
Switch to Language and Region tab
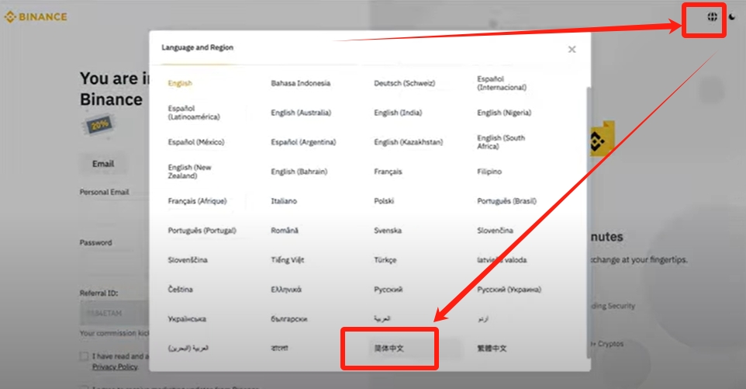click(198, 47)
